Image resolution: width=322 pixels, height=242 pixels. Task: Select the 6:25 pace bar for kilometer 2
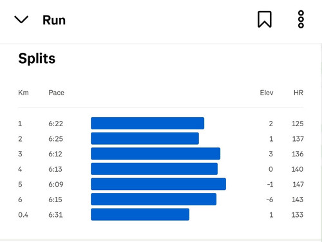click(145, 138)
